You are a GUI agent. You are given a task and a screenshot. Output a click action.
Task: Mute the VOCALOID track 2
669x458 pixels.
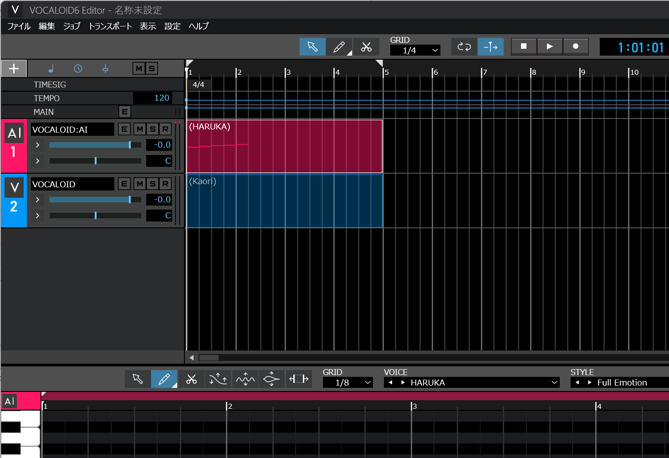140,184
